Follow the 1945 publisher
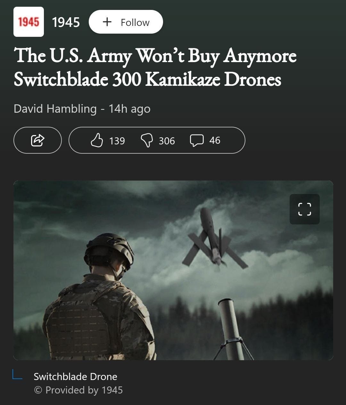The width and height of the screenshot is (346, 405). (x=126, y=22)
